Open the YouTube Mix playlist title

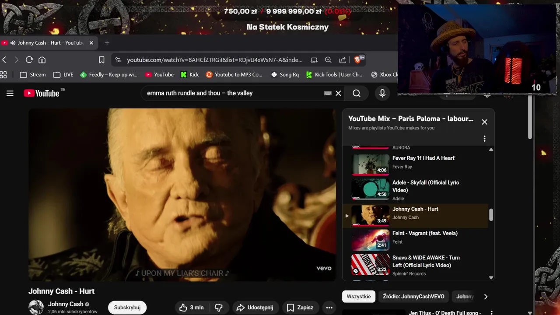click(411, 119)
